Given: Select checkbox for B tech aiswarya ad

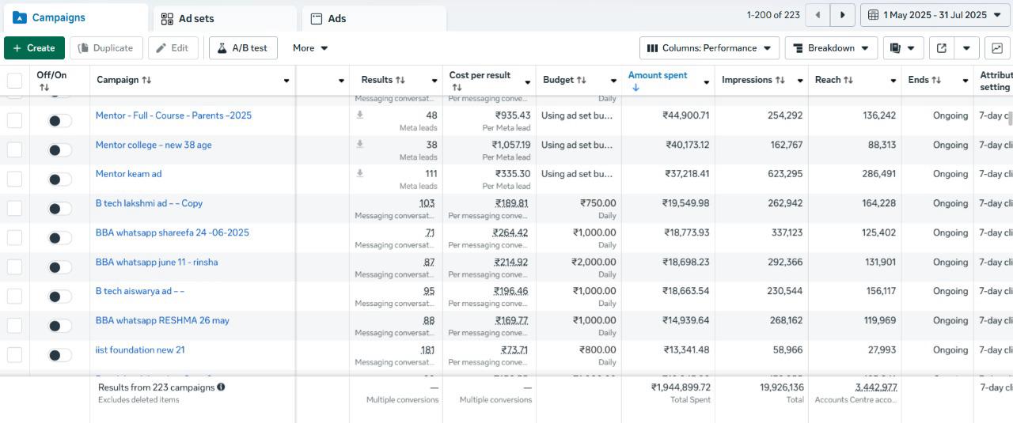Looking at the screenshot, I should tap(15, 296).
